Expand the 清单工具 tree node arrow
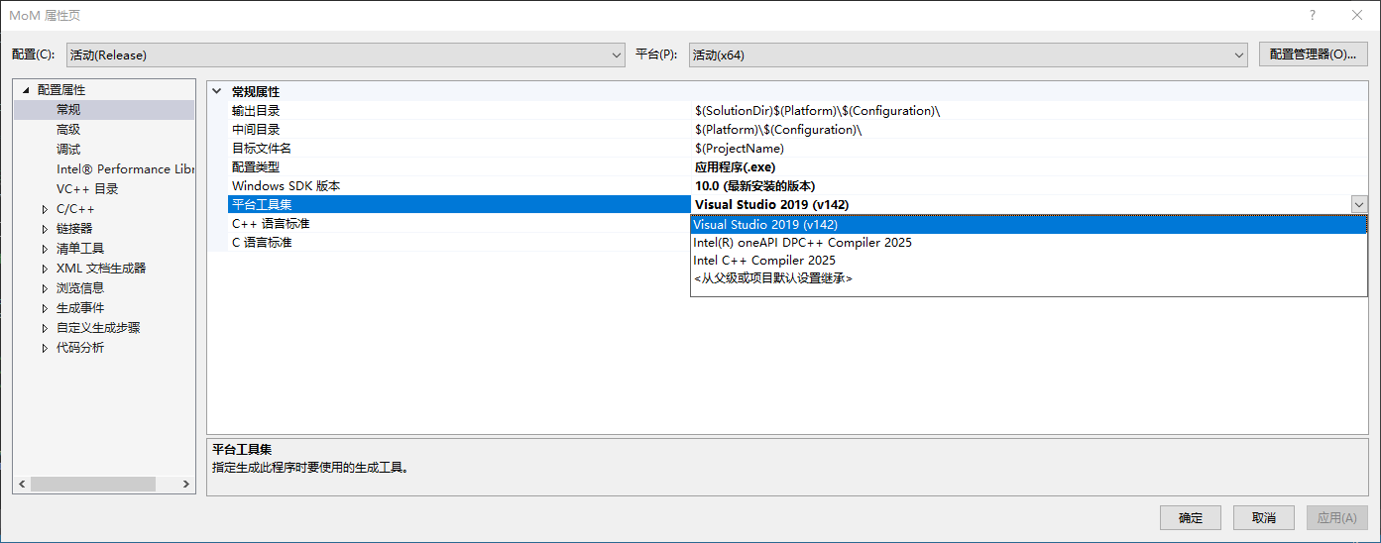The width and height of the screenshot is (1381, 543). click(x=45, y=249)
